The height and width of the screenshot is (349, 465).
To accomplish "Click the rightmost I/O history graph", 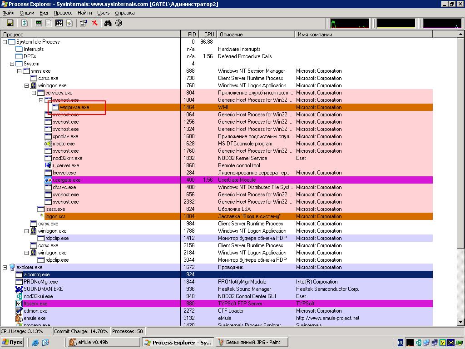I will coord(442,23).
